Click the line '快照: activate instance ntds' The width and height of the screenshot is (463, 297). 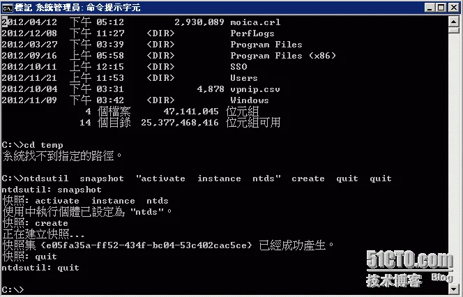[x=85, y=201]
